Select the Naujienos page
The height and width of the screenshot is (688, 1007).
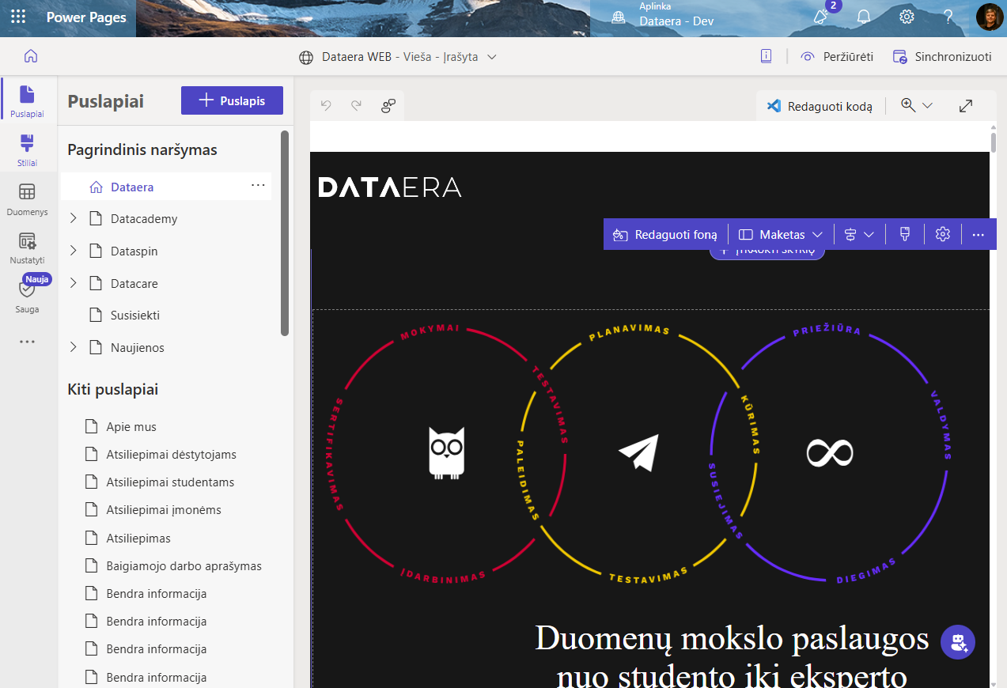[138, 348]
